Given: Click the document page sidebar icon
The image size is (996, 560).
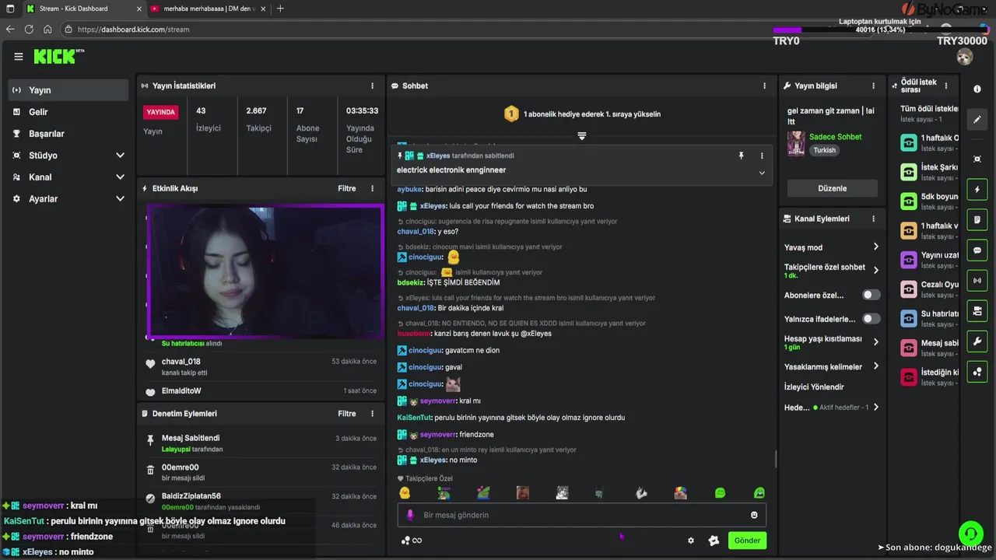Looking at the screenshot, I should tap(977, 220).
